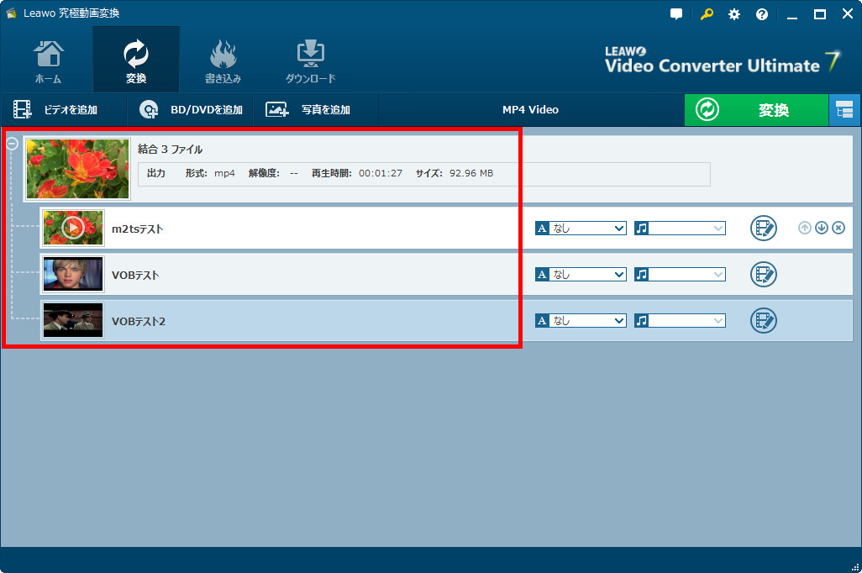Image resolution: width=862 pixels, height=573 pixels.
Task: Click the output duration 00:01:27
Action: pyautogui.click(x=381, y=173)
